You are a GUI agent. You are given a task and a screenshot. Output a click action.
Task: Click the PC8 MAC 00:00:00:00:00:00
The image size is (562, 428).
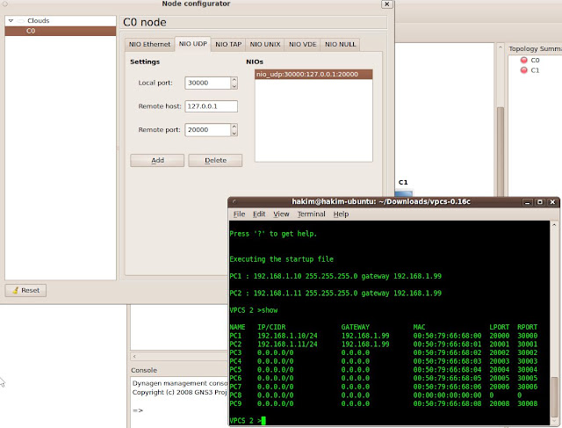pos(447,395)
